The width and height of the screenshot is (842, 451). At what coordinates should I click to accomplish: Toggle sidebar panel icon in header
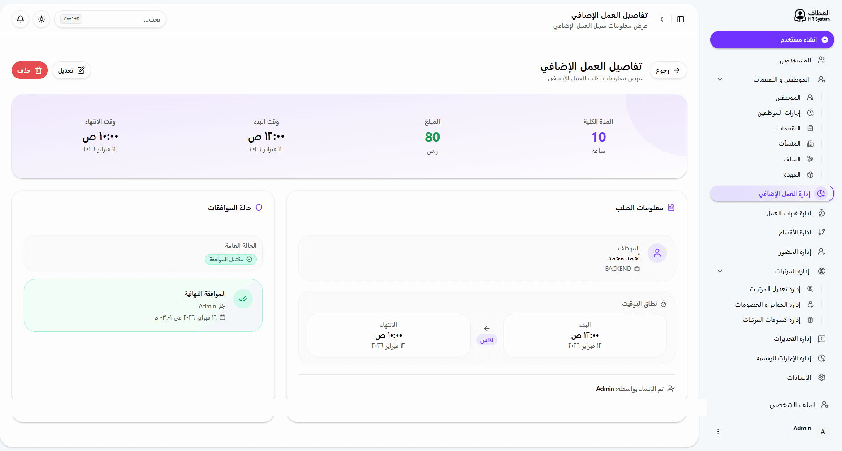click(x=680, y=19)
